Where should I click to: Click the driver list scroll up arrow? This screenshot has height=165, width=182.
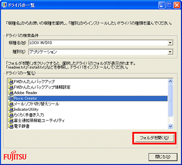coord(170,81)
